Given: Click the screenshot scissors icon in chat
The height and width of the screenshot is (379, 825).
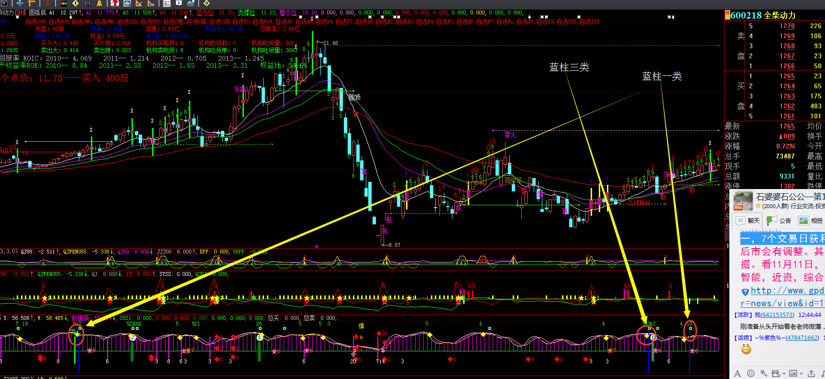Looking at the screenshot, I should pyautogui.click(x=776, y=373).
